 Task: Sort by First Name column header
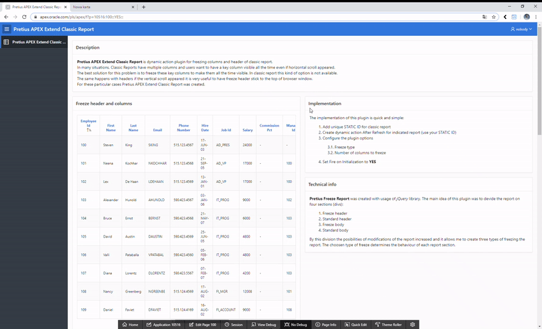coord(110,128)
